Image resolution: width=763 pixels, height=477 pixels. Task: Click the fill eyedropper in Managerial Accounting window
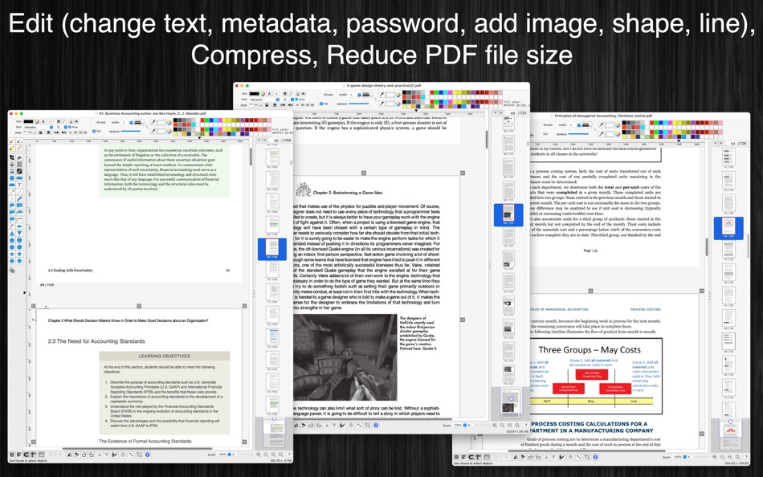click(601, 134)
